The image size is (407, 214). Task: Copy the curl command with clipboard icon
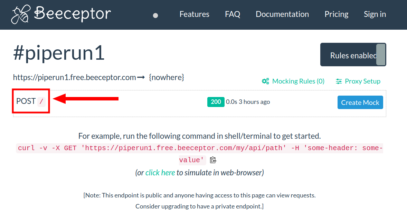(213, 160)
